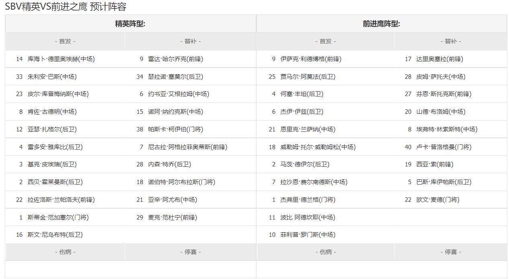Image resolution: width=509 pixels, height=279 pixels.
Task: Click 威勒姆·托尔·威勒姆松(中场) row
Action: pyautogui.click(x=318, y=147)
